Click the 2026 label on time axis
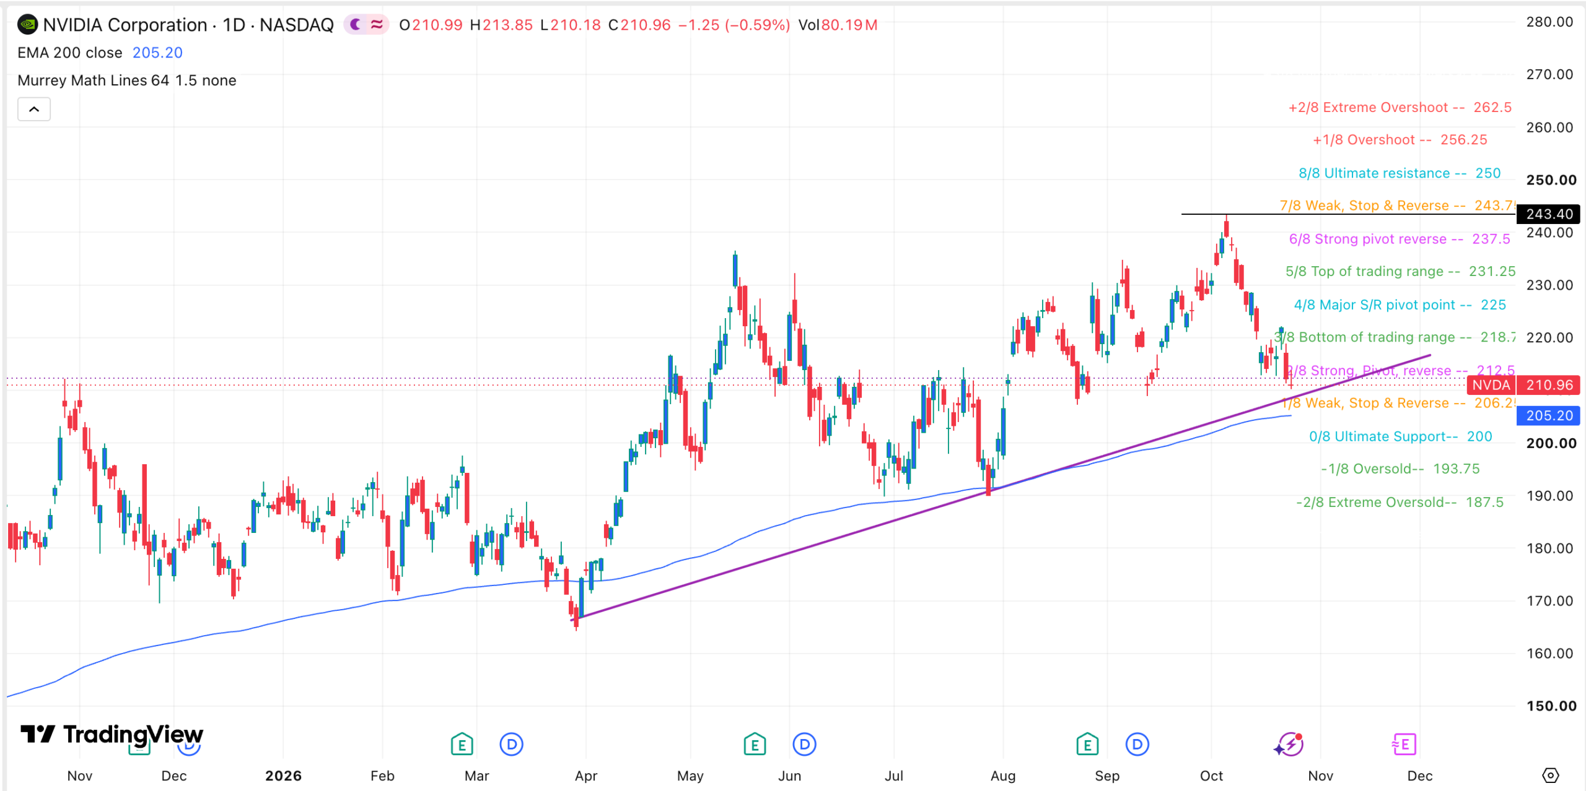 pyautogui.click(x=283, y=776)
